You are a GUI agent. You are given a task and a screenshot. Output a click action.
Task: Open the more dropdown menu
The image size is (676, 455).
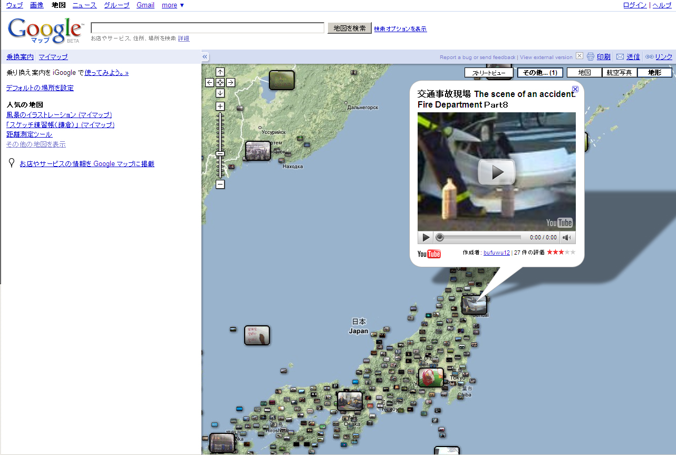pyautogui.click(x=173, y=5)
